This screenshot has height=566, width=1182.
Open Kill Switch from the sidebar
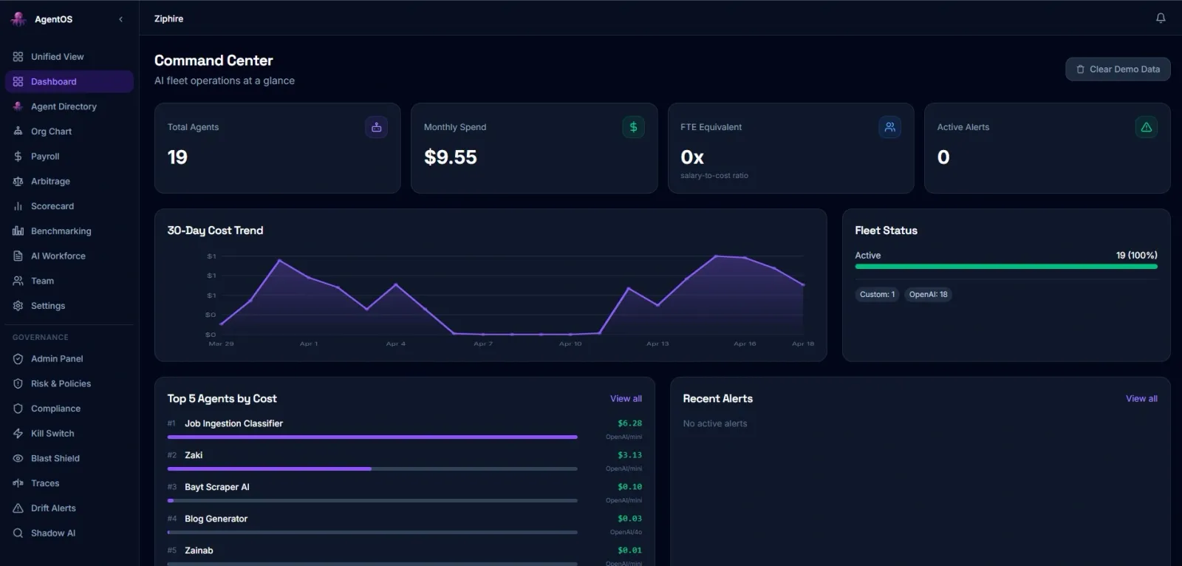(x=52, y=434)
